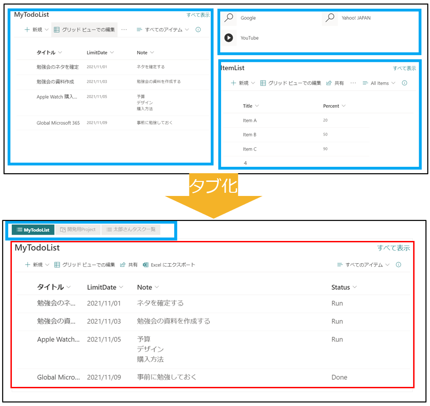
Task: Click すべて表示 link in the ItemList section
Action: 405,68
